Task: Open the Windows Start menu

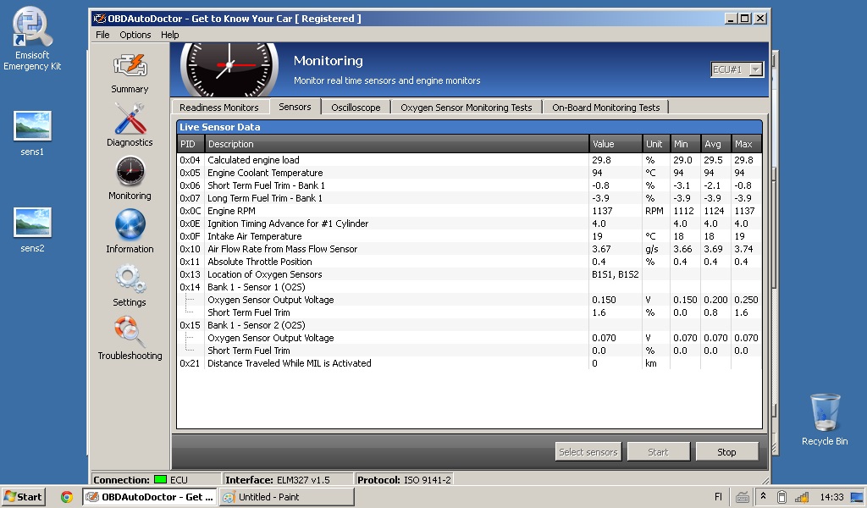Action: coord(23,496)
